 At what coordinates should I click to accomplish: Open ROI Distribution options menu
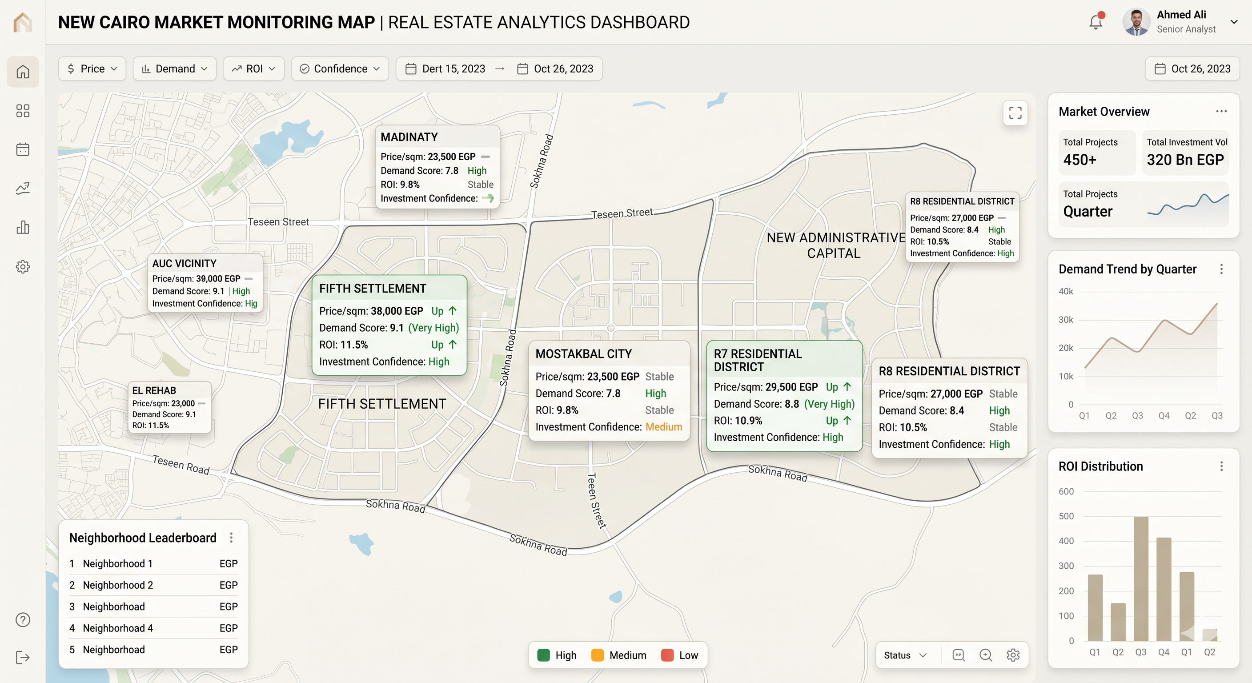point(1221,466)
